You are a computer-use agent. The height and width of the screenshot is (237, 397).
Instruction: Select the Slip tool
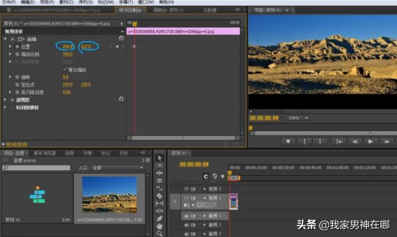click(159, 203)
